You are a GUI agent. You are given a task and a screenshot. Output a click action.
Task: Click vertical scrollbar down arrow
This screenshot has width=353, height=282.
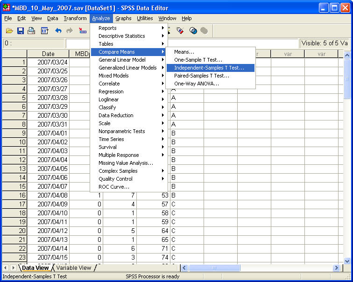pos(347,261)
